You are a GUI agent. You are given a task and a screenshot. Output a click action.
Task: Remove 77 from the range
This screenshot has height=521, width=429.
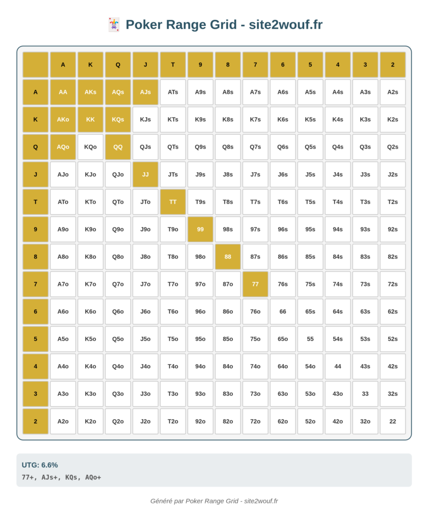point(255,284)
